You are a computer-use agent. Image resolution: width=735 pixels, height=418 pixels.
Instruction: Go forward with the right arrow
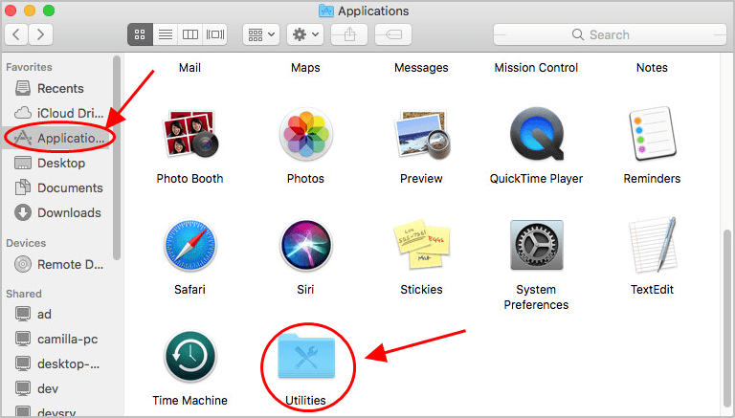point(41,34)
